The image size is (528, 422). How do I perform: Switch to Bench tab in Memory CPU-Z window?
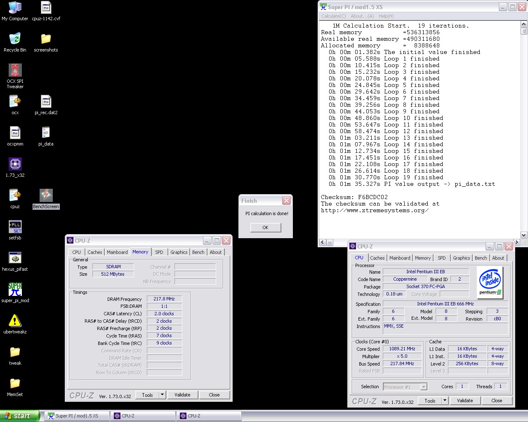pos(198,252)
